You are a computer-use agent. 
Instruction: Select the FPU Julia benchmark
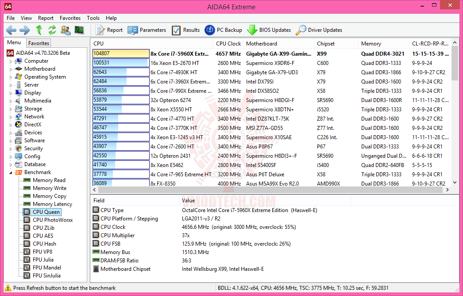pos(43,260)
